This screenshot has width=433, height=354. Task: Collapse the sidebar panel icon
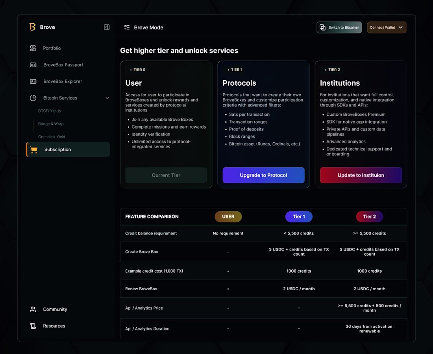[x=107, y=27]
